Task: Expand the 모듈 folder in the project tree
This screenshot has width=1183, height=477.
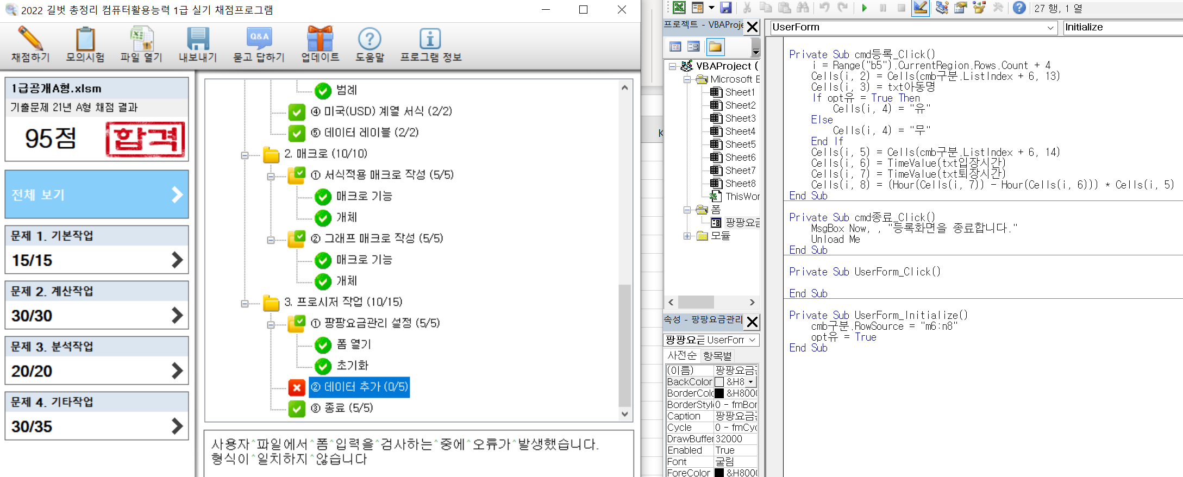Action: (x=687, y=236)
